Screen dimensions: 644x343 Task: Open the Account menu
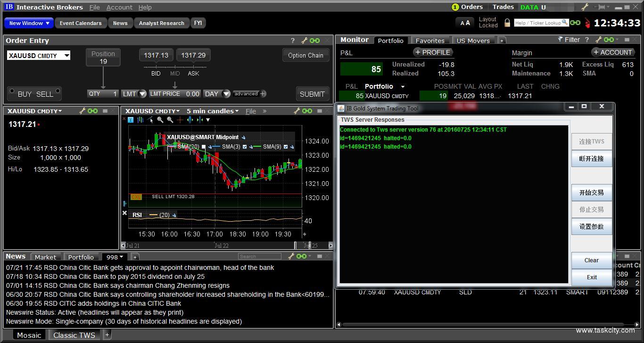(119, 7)
